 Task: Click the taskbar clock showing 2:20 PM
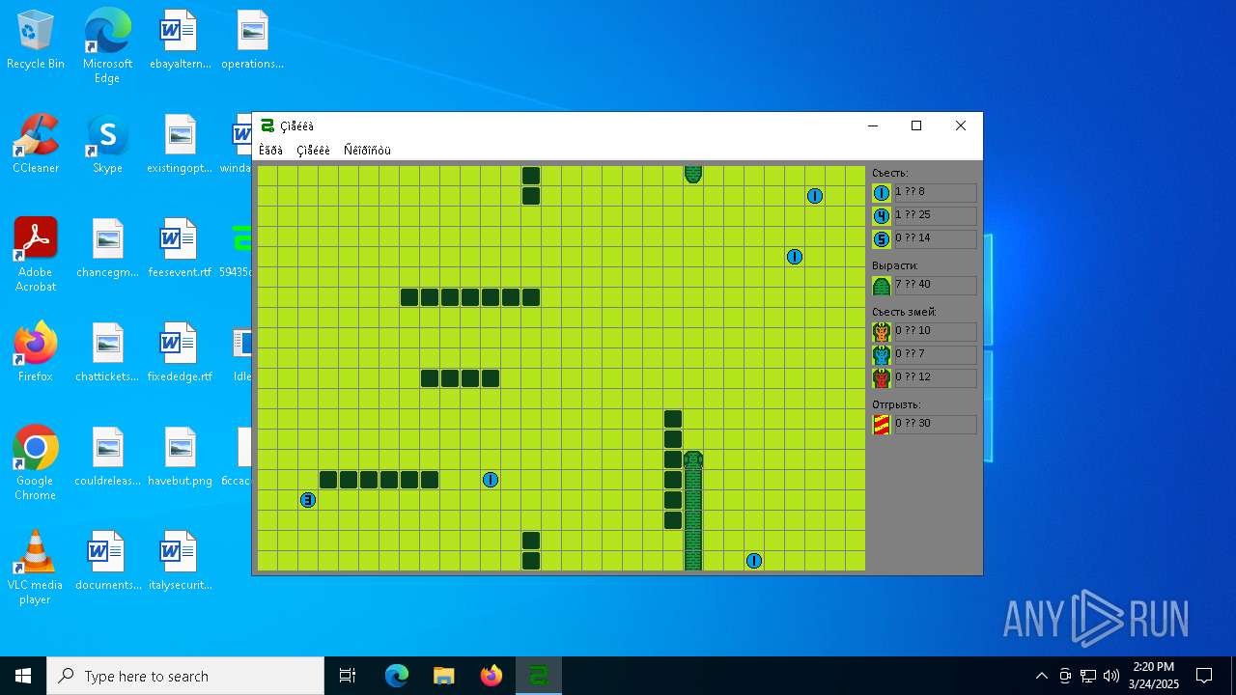(x=1154, y=676)
